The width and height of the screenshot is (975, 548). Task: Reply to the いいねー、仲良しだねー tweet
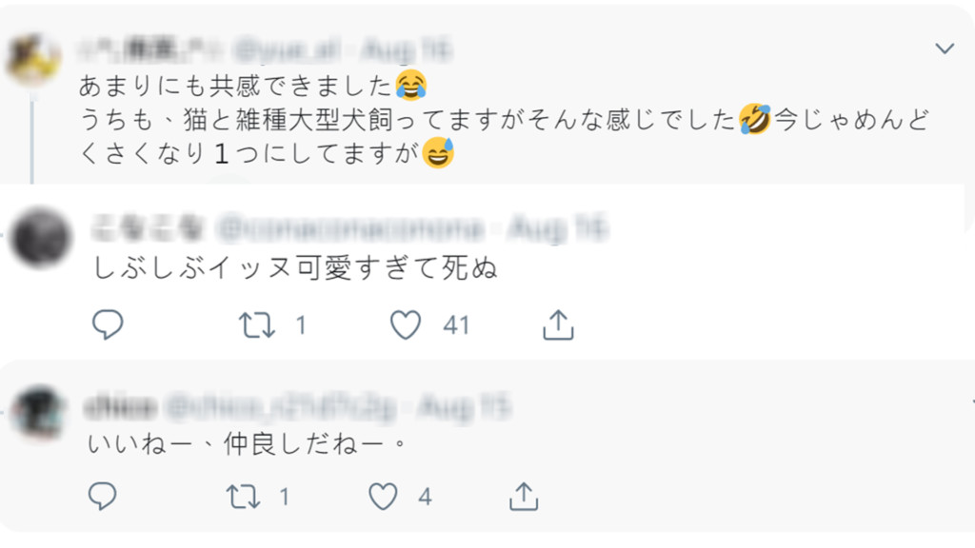102,496
